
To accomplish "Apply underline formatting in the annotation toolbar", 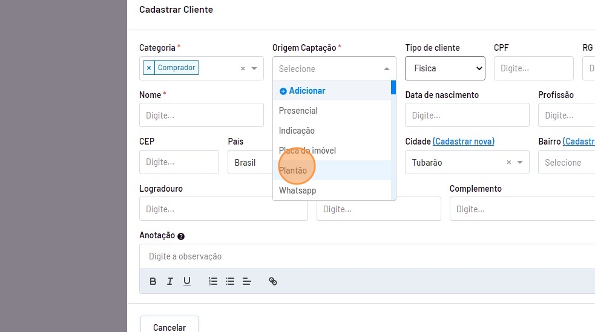I will (x=187, y=281).
